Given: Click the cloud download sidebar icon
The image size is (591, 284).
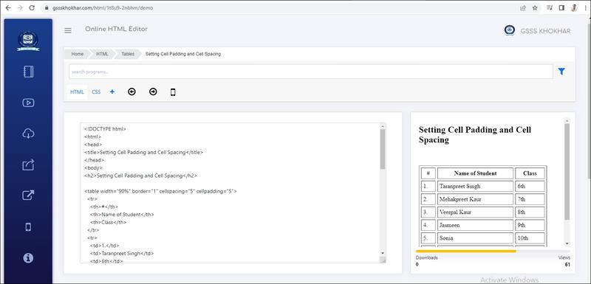Looking at the screenshot, I should [29, 134].
